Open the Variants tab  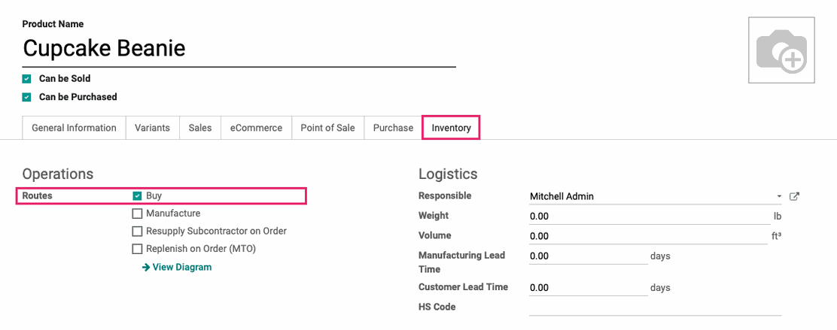(152, 128)
